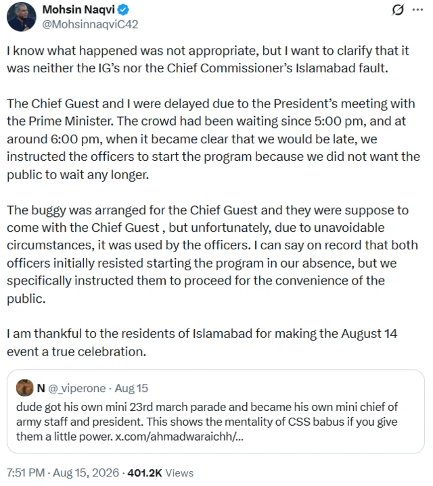Click the word Views beside the count
The width and height of the screenshot is (433, 486).
[x=179, y=473]
